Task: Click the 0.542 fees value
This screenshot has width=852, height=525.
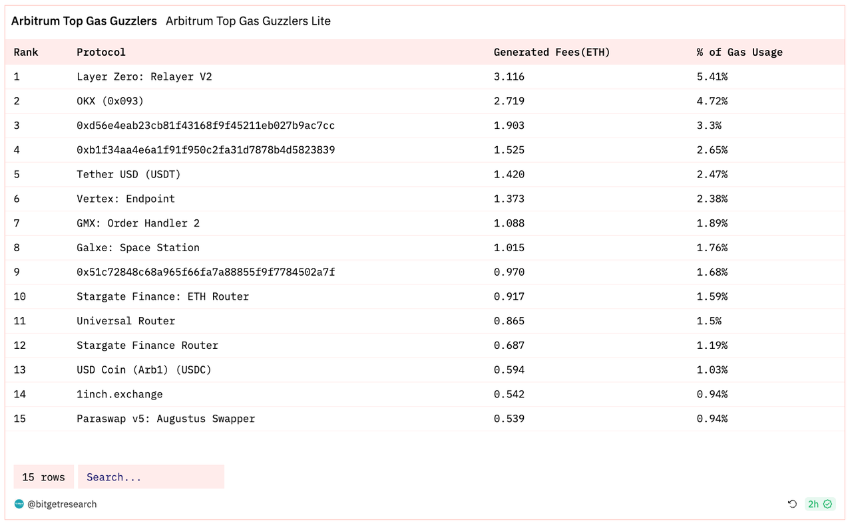Action: [x=509, y=394]
